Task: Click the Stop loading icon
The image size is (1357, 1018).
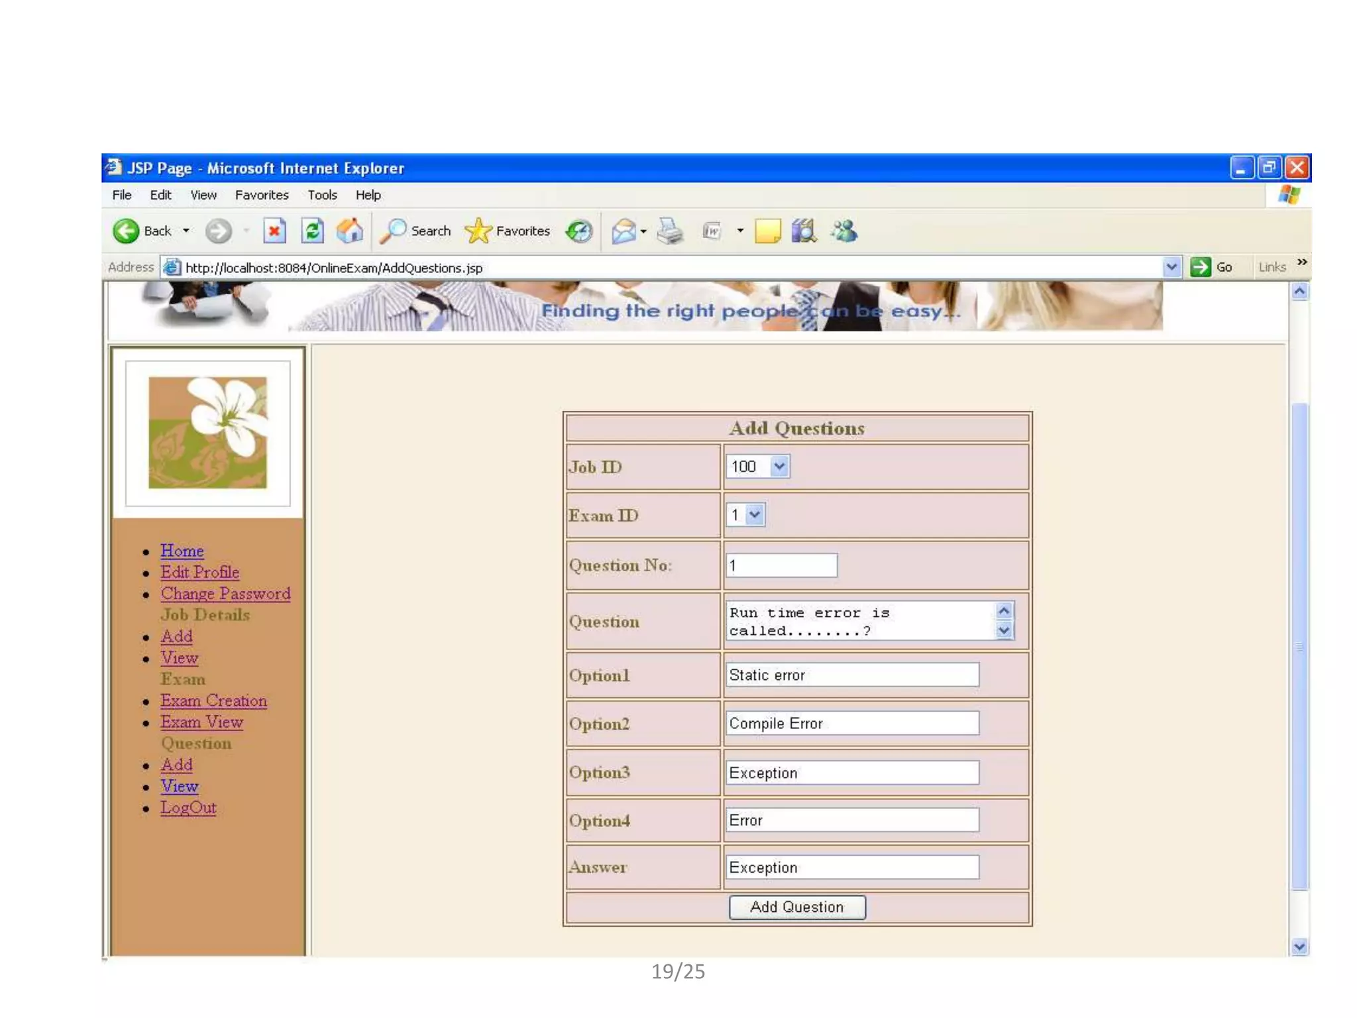Action: click(x=274, y=231)
